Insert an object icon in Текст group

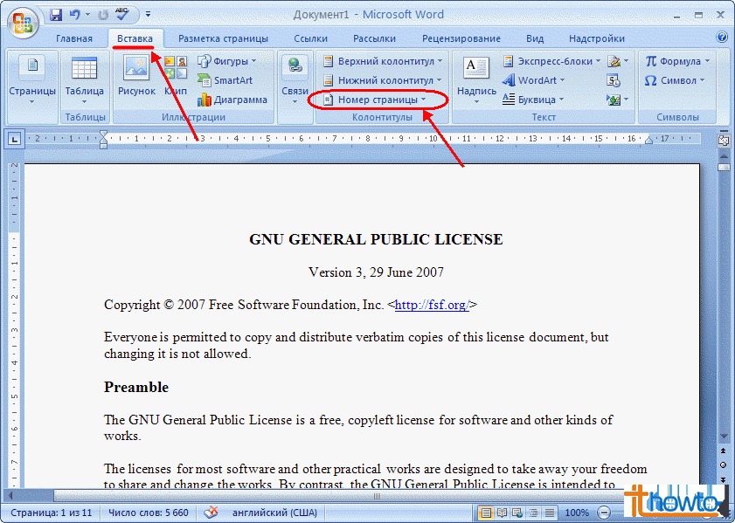point(617,100)
